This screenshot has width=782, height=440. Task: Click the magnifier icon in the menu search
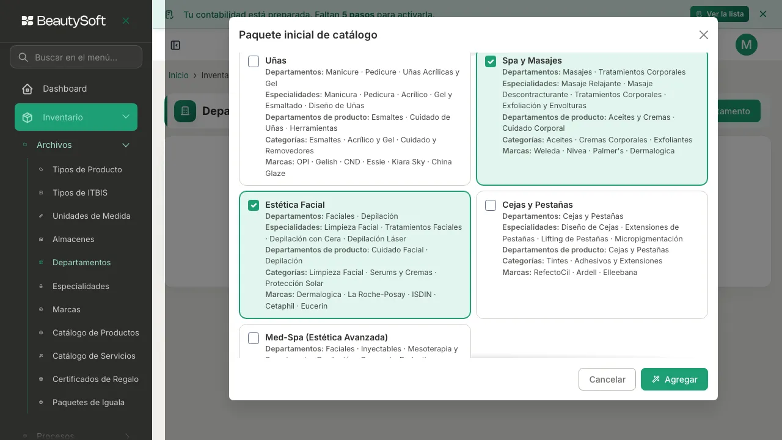[x=23, y=57]
